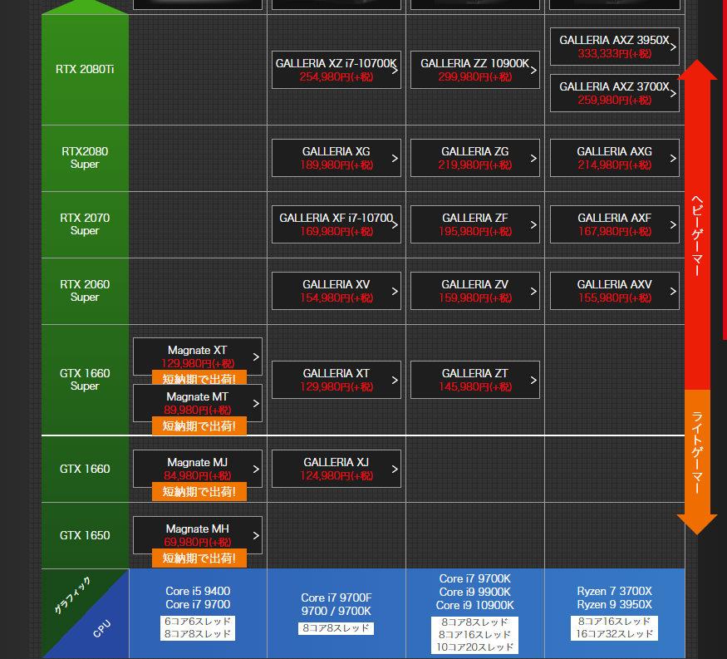
Task: Click the arrow chevron on GALLERIA ZT
Action: [533, 381]
